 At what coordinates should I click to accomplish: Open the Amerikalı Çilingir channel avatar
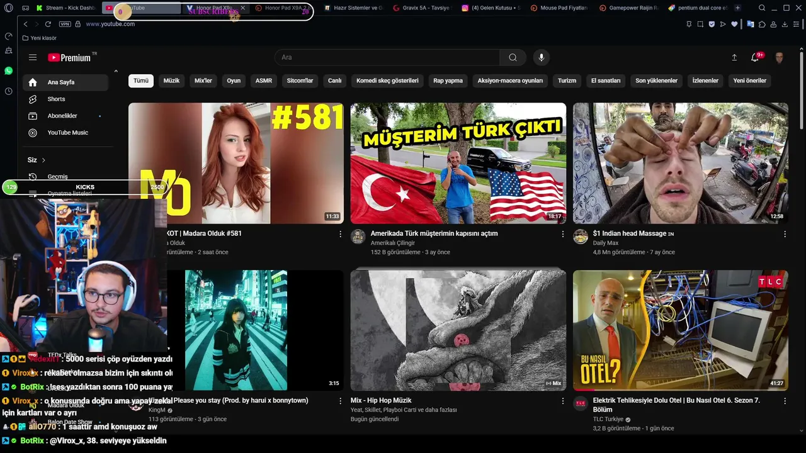[x=358, y=237]
